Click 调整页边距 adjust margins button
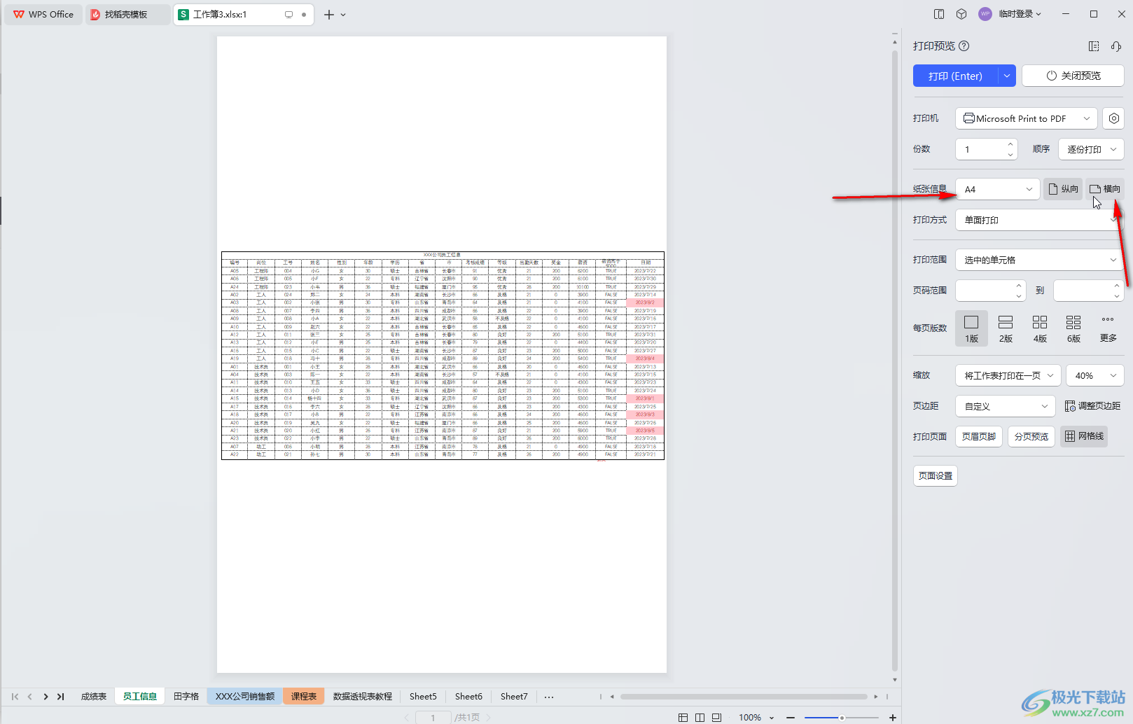 [x=1092, y=406]
